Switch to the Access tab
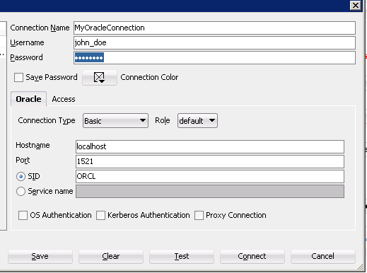The height and width of the screenshot is (273, 367). click(64, 99)
